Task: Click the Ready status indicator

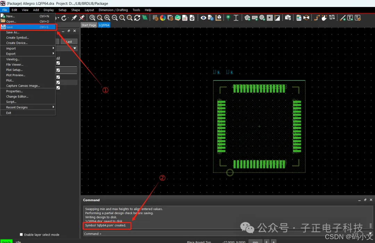Action: tap(6, 241)
